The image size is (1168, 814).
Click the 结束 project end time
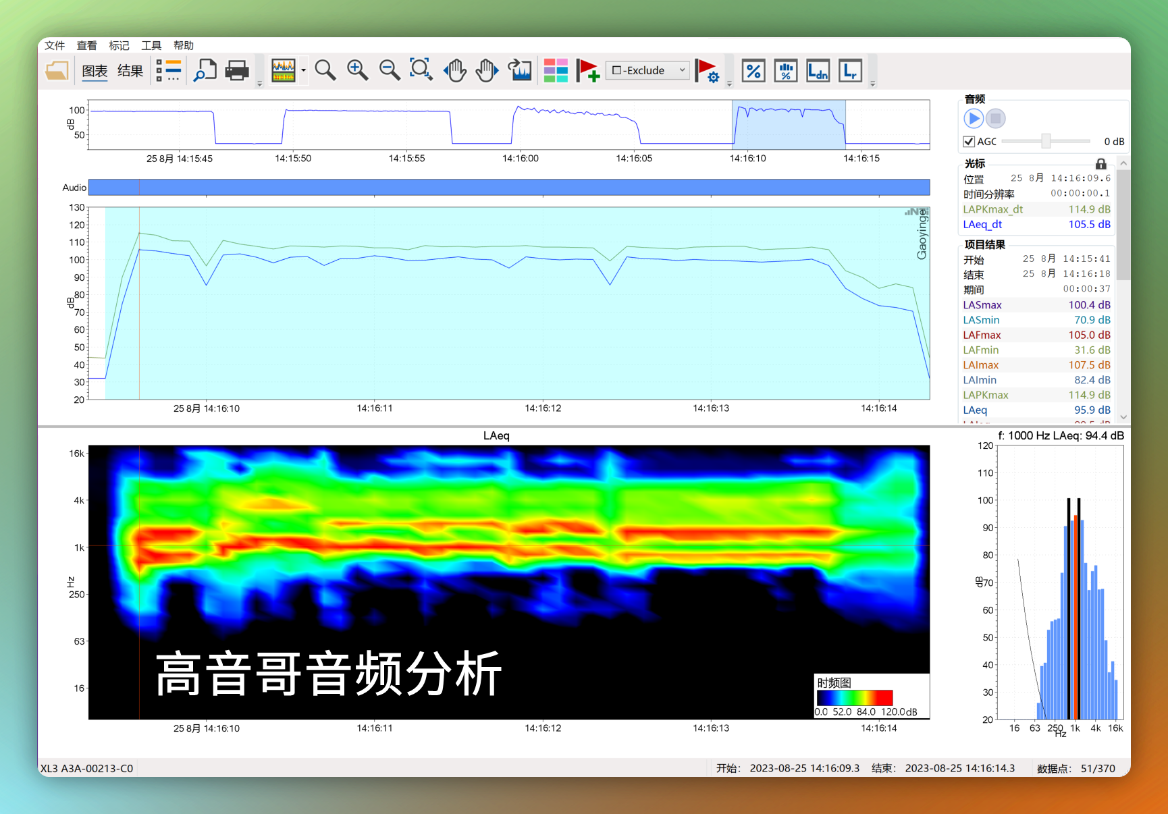point(1066,273)
